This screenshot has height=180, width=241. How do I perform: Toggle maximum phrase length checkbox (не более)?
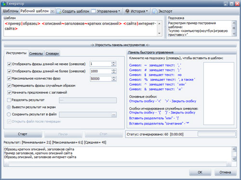9,71
